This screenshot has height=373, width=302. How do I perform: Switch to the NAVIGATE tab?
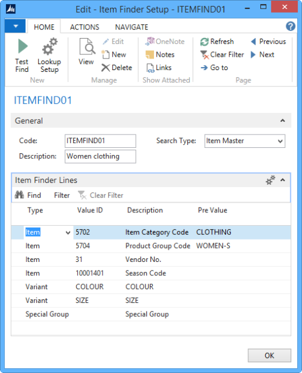[132, 27]
